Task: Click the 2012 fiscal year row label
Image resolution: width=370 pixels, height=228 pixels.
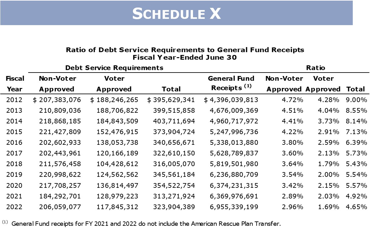Action: click(15, 100)
